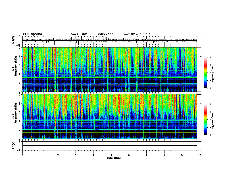This screenshot has height=174, width=225.
Task: Click the time axis tick label 10
Action: coord(200,155)
